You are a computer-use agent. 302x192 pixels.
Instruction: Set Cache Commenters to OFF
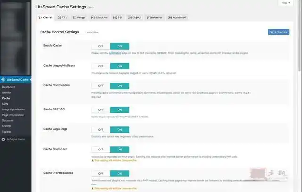(101, 86)
